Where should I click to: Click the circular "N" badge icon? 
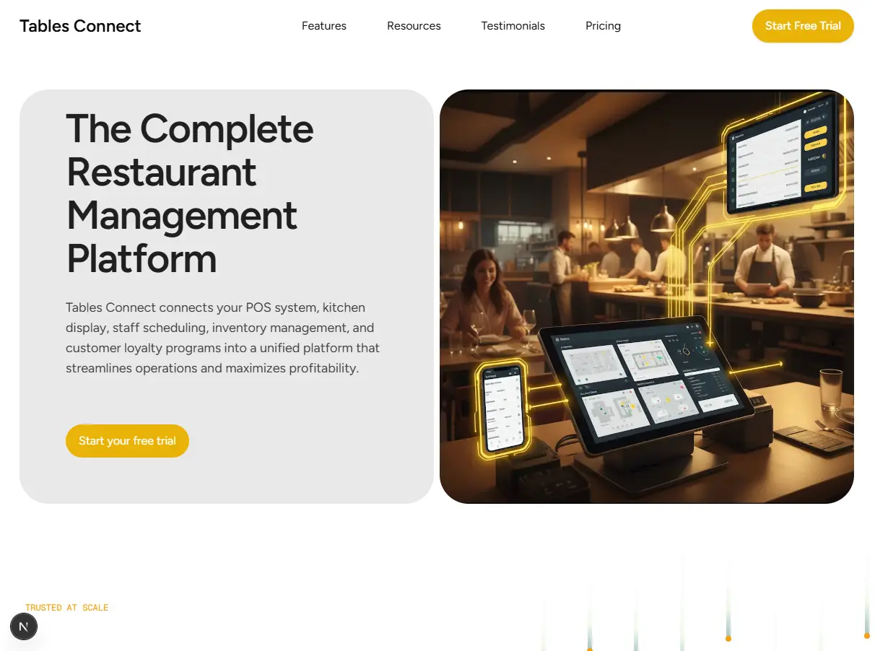pos(23,626)
